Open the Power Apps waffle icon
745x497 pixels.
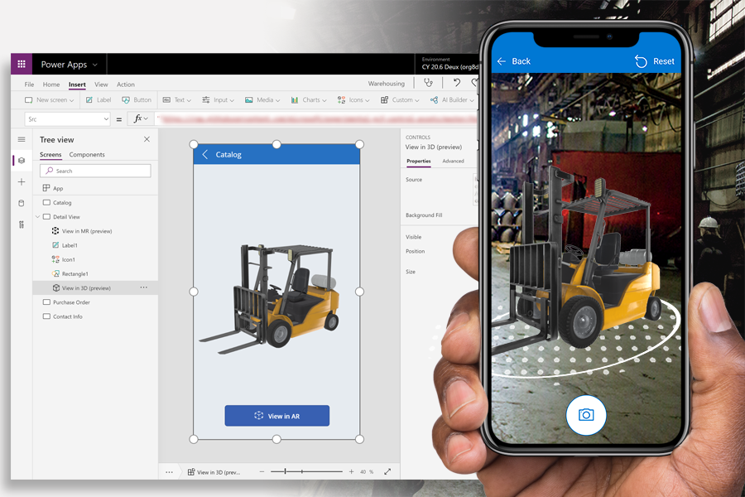21,64
